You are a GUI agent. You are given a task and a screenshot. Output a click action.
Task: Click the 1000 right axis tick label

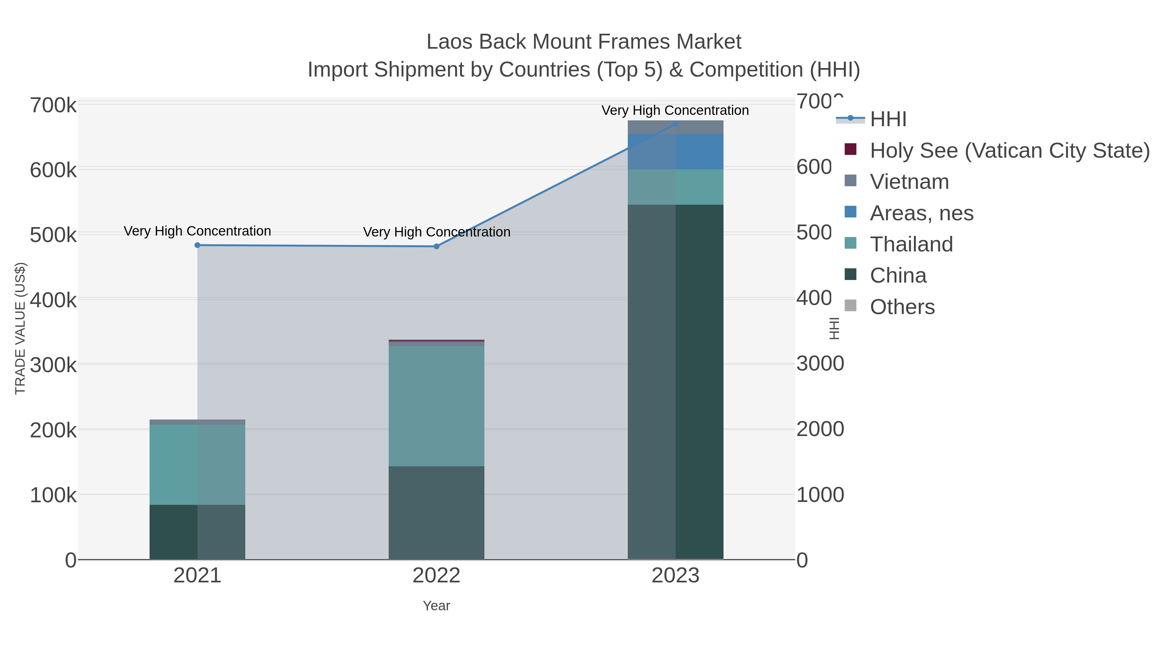coord(820,495)
